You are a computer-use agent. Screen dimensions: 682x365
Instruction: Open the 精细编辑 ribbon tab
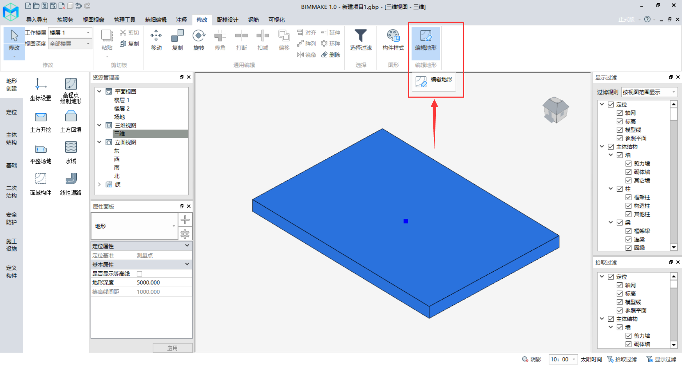(x=156, y=20)
